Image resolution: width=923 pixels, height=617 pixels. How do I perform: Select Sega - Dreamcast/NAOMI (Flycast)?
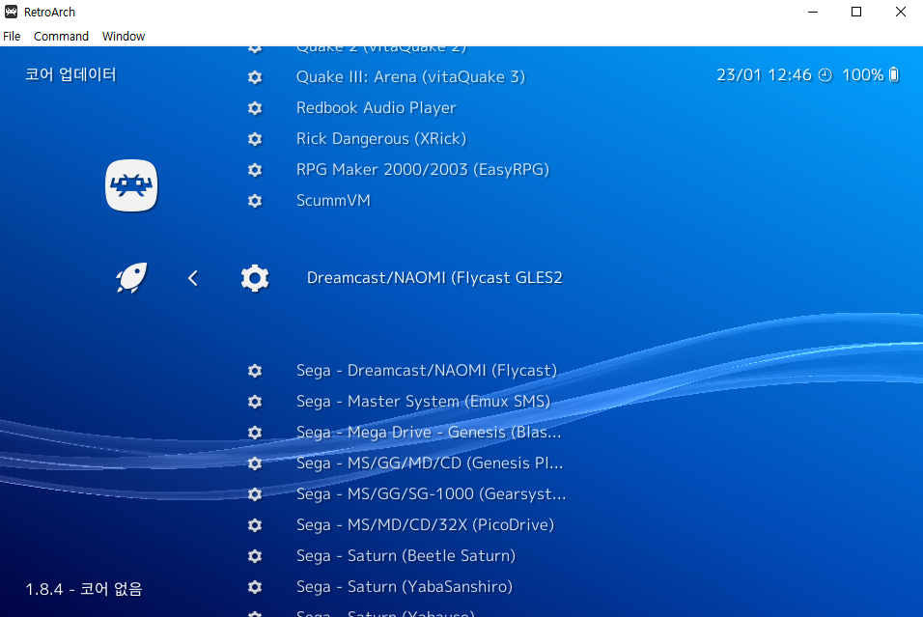point(426,371)
